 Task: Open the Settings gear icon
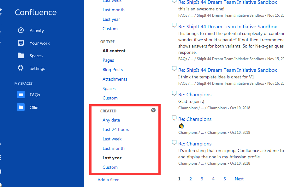(21, 68)
